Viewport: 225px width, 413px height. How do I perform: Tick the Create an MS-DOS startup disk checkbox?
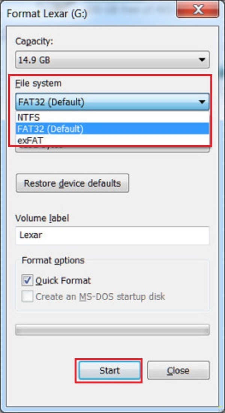pyautogui.click(x=27, y=297)
